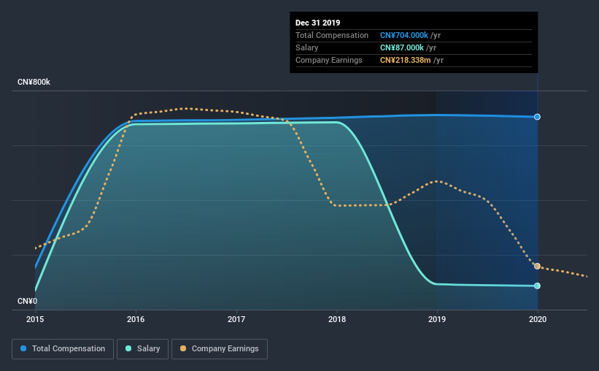Click the orange dot in Company Earnings legend
This screenshot has height=371, width=599.
(183, 348)
